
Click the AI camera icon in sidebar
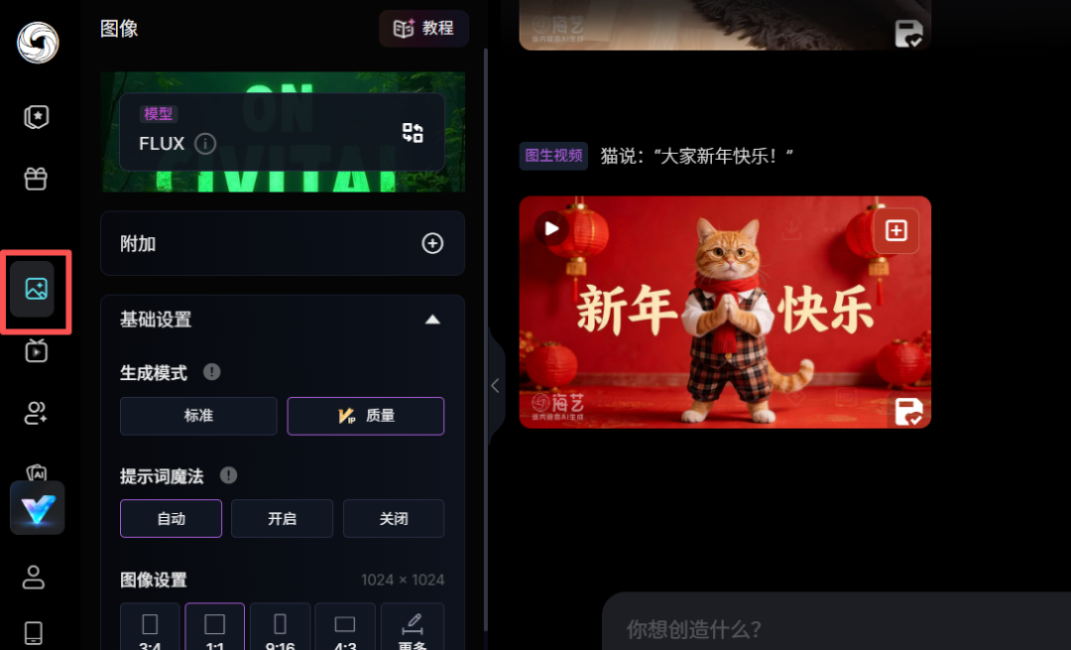(37, 472)
